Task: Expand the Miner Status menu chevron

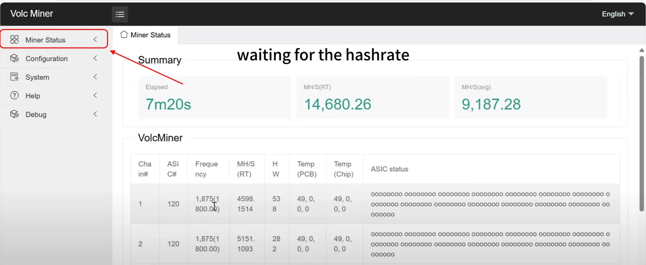Action: point(95,39)
